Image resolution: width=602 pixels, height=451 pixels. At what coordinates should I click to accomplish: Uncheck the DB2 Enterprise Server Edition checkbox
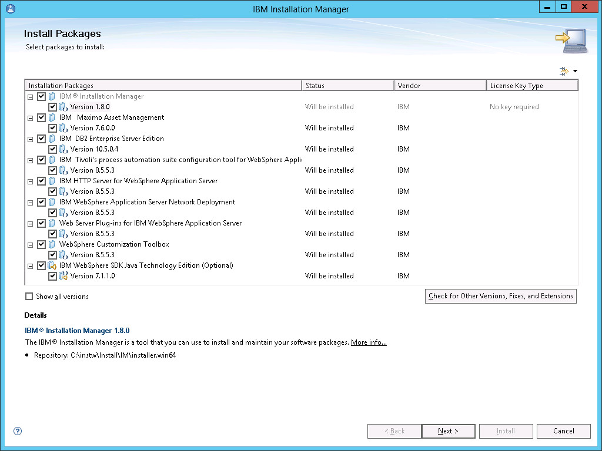[x=42, y=139]
